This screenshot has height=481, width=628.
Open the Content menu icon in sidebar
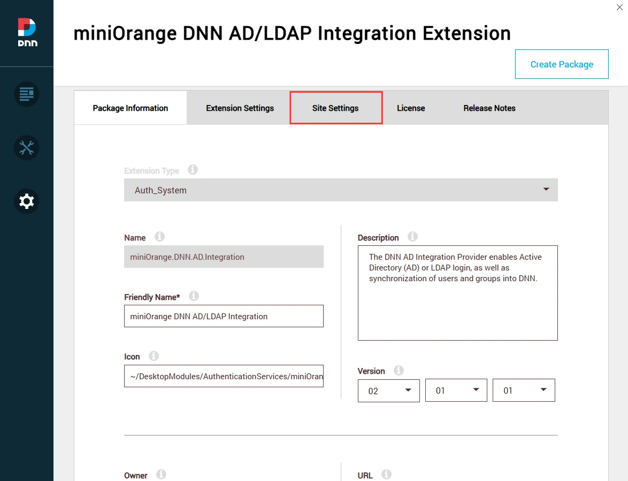coord(26,94)
